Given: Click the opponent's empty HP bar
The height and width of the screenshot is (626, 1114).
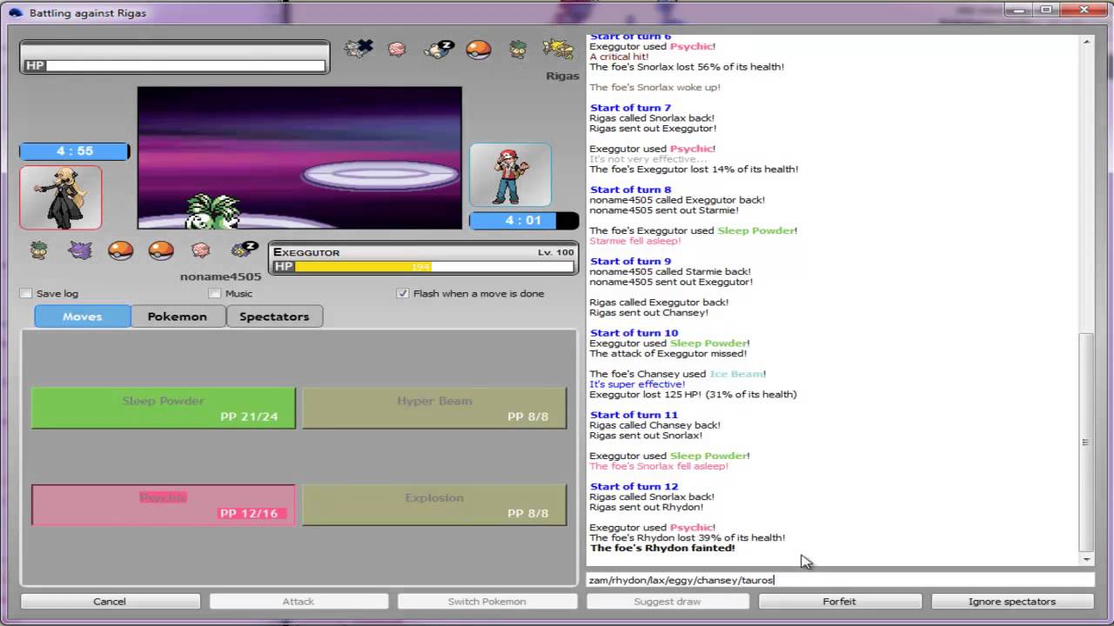Looking at the screenshot, I should [x=185, y=65].
